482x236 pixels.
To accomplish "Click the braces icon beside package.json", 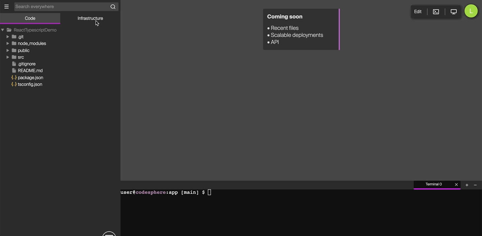I will (x=14, y=77).
